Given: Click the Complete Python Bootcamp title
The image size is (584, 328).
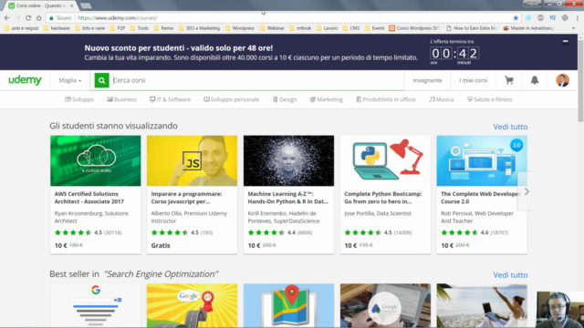Looking at the screenshot, I should (x=383, y=198).
